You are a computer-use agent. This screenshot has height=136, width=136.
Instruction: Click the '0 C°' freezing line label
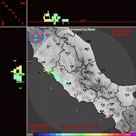(x=84, y=21)
